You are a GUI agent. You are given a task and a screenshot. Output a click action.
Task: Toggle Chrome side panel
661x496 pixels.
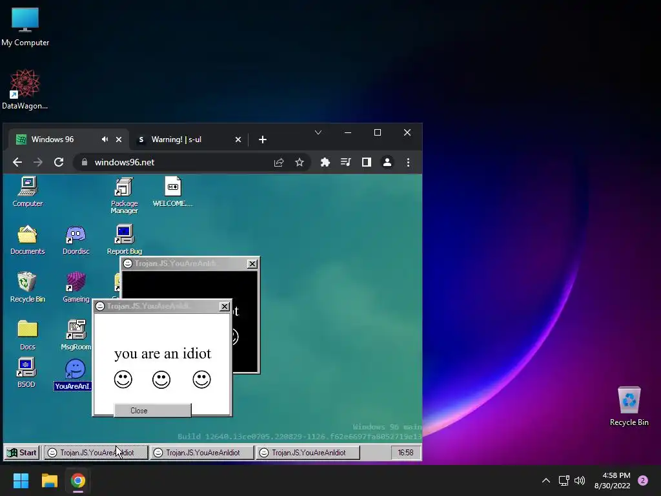[x=367, y=162]
